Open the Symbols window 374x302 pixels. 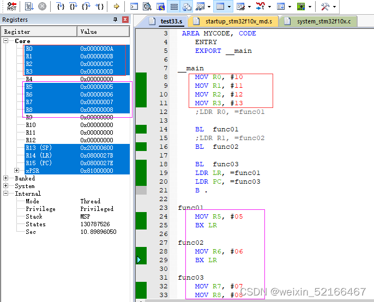tap(160, 7)
